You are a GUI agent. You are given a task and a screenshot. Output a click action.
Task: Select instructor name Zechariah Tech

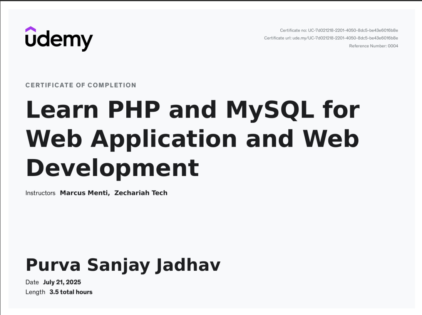pyautogui.click(x=141, y=193)
